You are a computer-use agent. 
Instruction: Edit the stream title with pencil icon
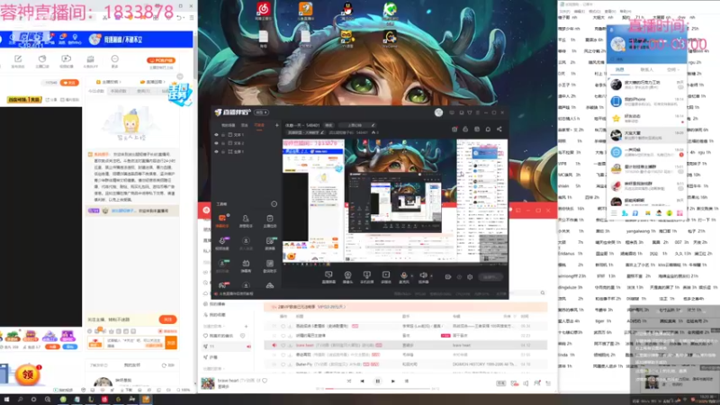pos(373,125)
